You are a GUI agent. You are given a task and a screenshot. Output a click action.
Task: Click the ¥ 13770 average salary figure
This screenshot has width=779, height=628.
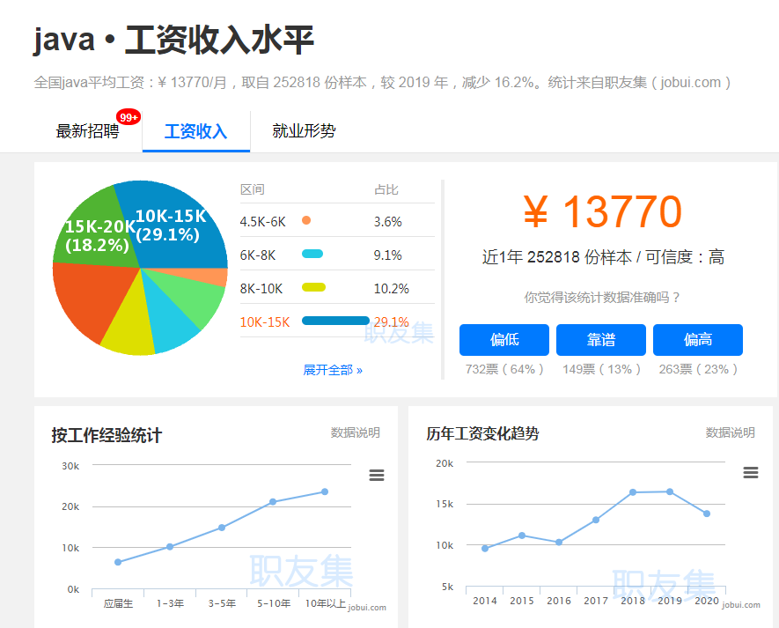603,211
